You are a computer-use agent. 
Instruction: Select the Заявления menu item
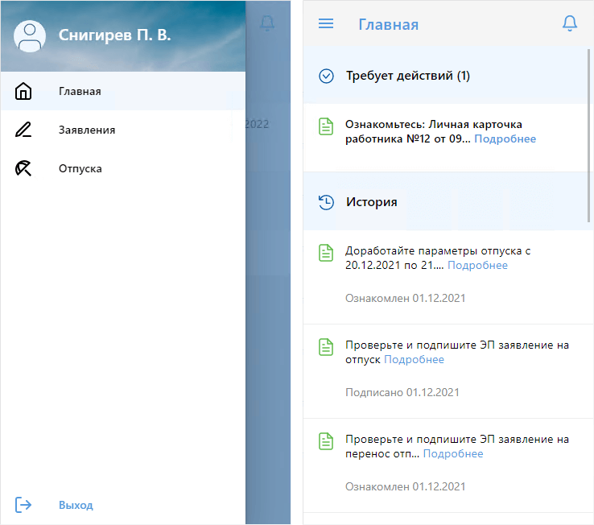[x=123, y=130]
